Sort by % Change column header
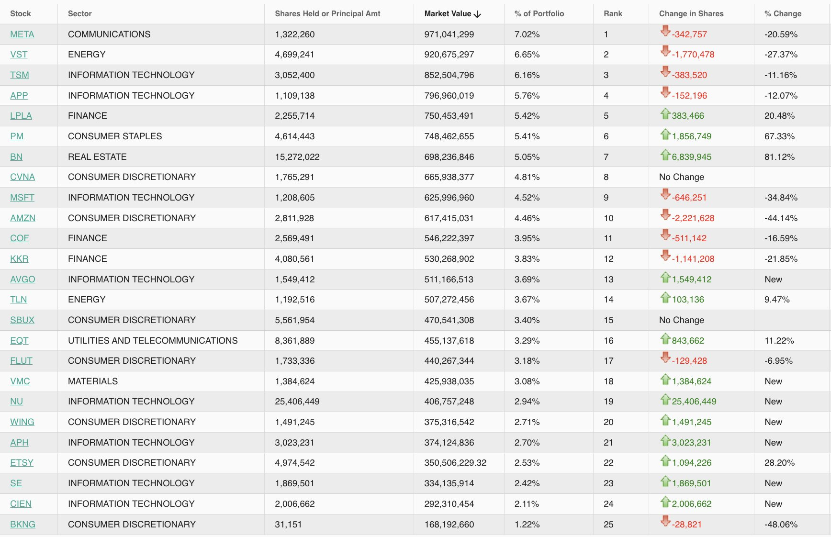This screenshot has height=537, width=831. coord(783,14)
